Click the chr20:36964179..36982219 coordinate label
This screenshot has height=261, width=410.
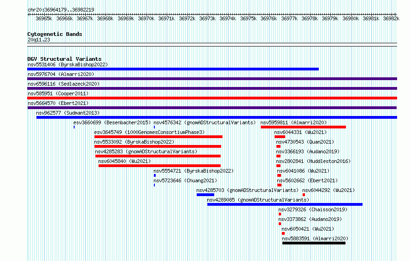(x=61, y=10)
